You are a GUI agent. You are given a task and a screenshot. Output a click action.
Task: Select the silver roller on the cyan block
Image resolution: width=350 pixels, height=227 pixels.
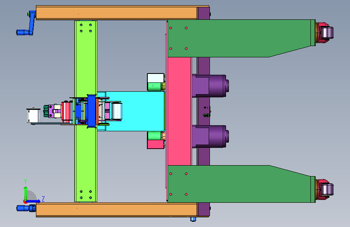point(117,111)
